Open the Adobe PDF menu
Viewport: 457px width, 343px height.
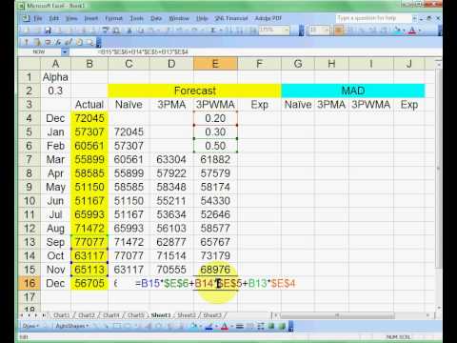[x=268, y=18]
